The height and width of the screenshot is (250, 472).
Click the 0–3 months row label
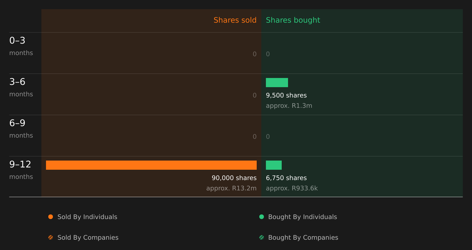point(21,46)
